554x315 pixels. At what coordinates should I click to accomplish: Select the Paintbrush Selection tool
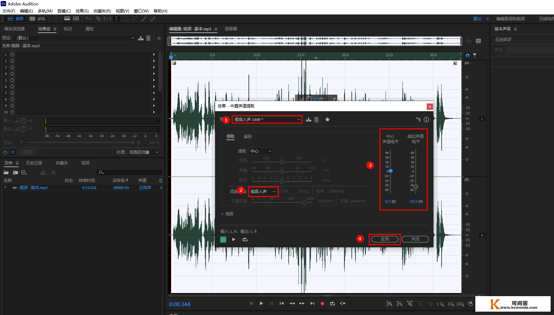coord(144,19)
